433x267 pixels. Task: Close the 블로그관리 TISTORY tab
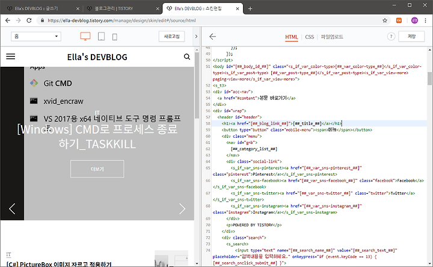click(158, 9)
